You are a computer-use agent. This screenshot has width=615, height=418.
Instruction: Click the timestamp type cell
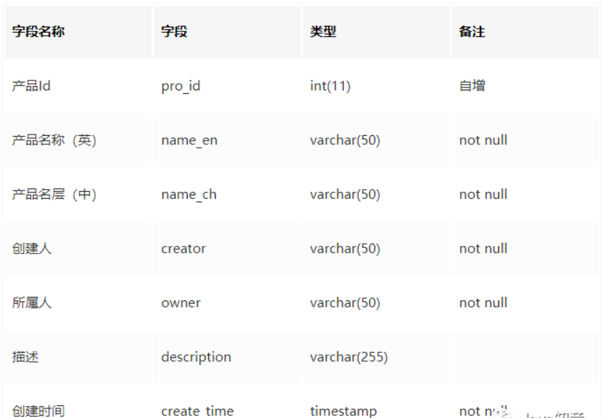[x=376, y=401]
